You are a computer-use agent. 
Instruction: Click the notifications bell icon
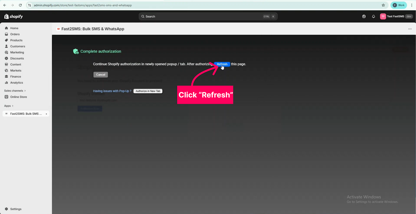point(373,17)
